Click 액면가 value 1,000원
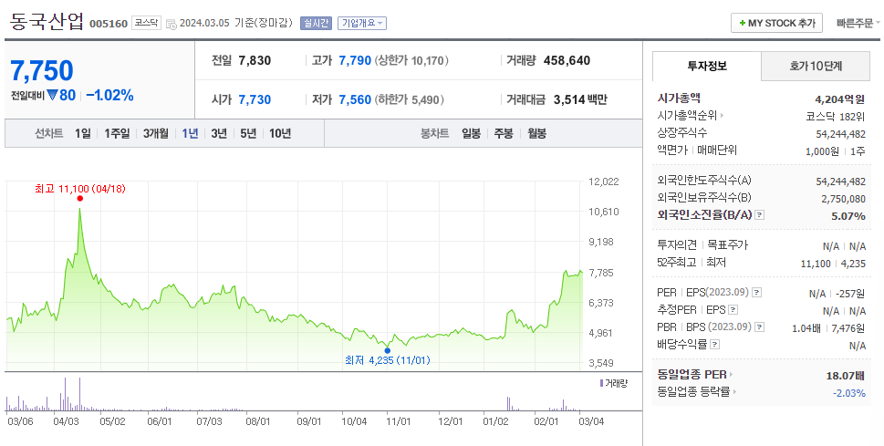Image resolution: width=884 pixels, height=446 pixels. point(822,151)
